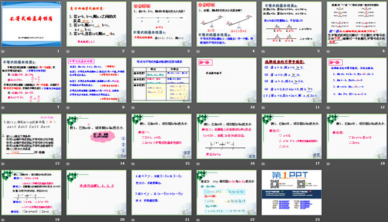This screenshot has width=388, height=222.
Task: Click the animation star icon under slide 21
Action: click(x=133, y=220)
